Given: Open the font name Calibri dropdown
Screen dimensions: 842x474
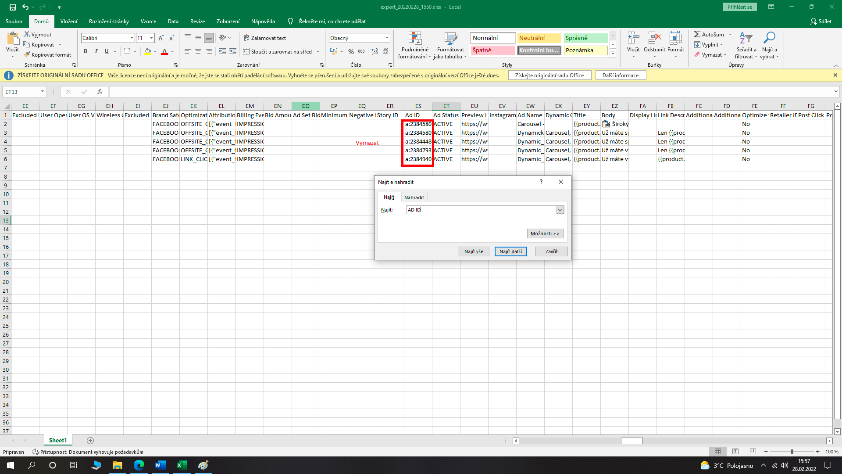Looking at the screenshot, I should click(132, 38).
